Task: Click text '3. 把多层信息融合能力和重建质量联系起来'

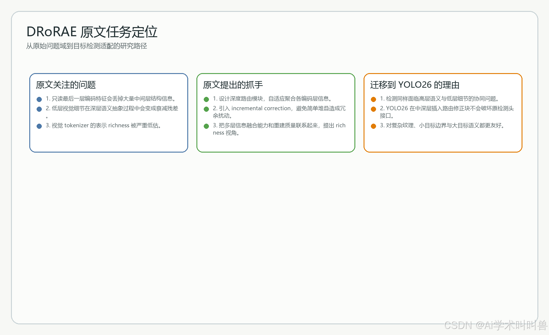Action: pyautogui.click(x=265, y=125)
